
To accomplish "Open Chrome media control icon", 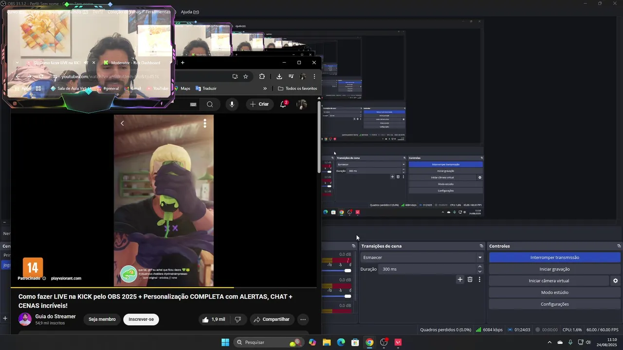I will pos(291,76).
